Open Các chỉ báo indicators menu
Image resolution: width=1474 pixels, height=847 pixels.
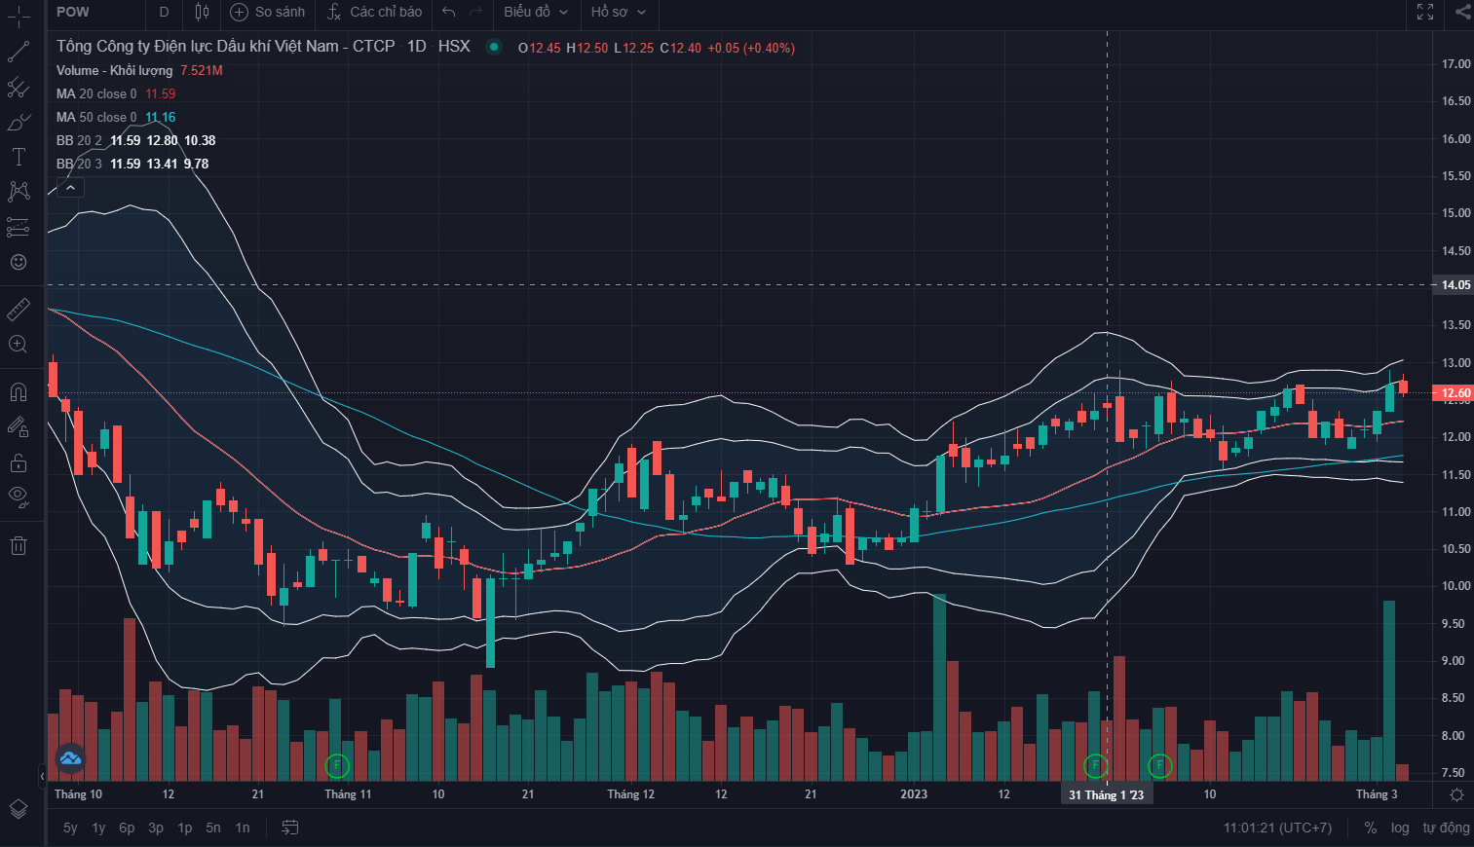pos(375,12)
